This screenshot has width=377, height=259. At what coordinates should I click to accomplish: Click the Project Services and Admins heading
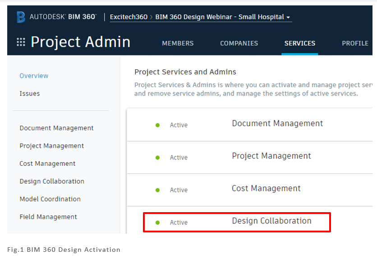185,72
